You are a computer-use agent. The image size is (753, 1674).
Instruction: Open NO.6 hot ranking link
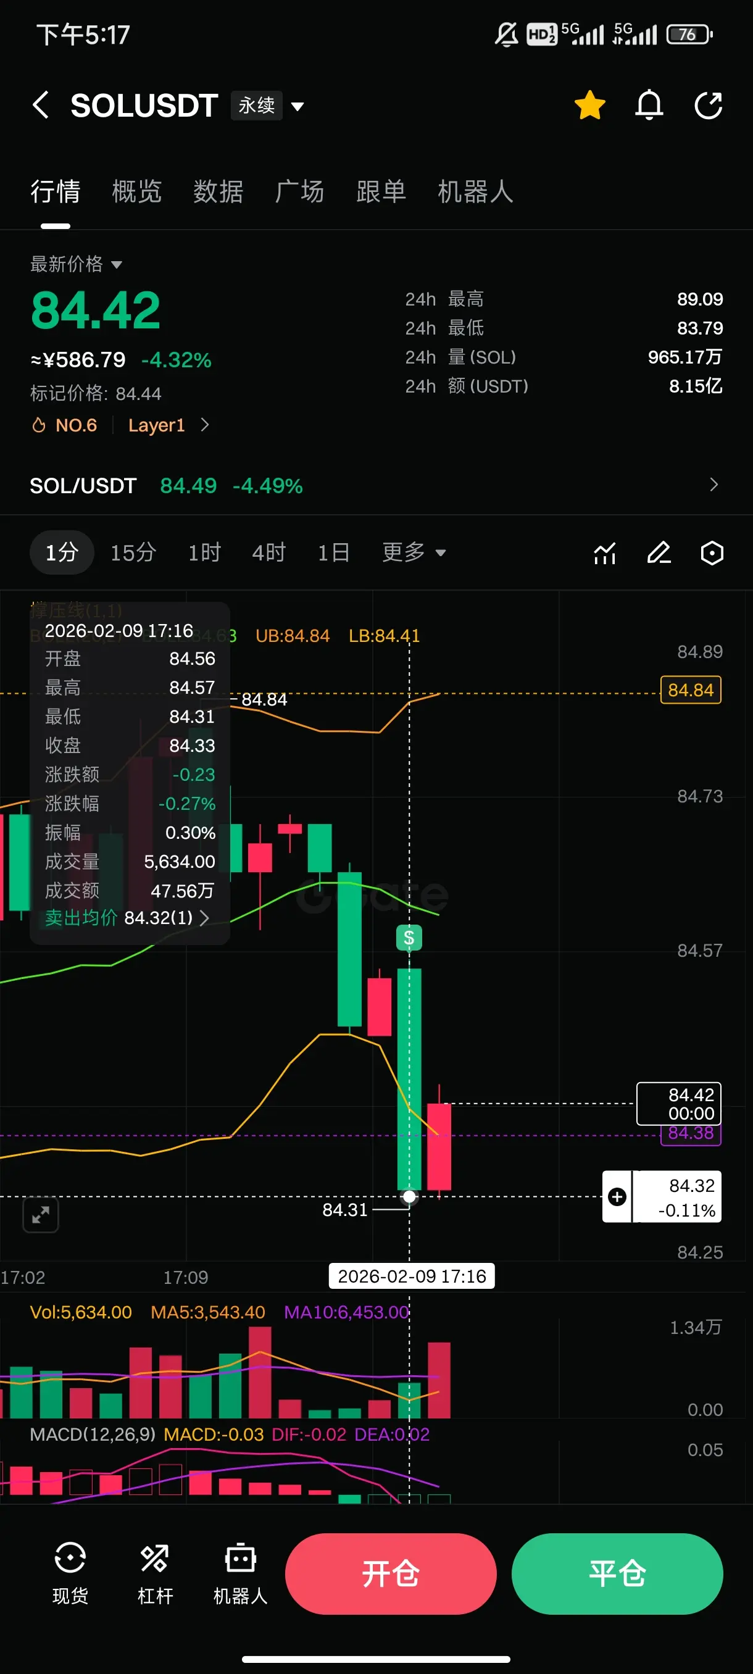pos(65,425)
